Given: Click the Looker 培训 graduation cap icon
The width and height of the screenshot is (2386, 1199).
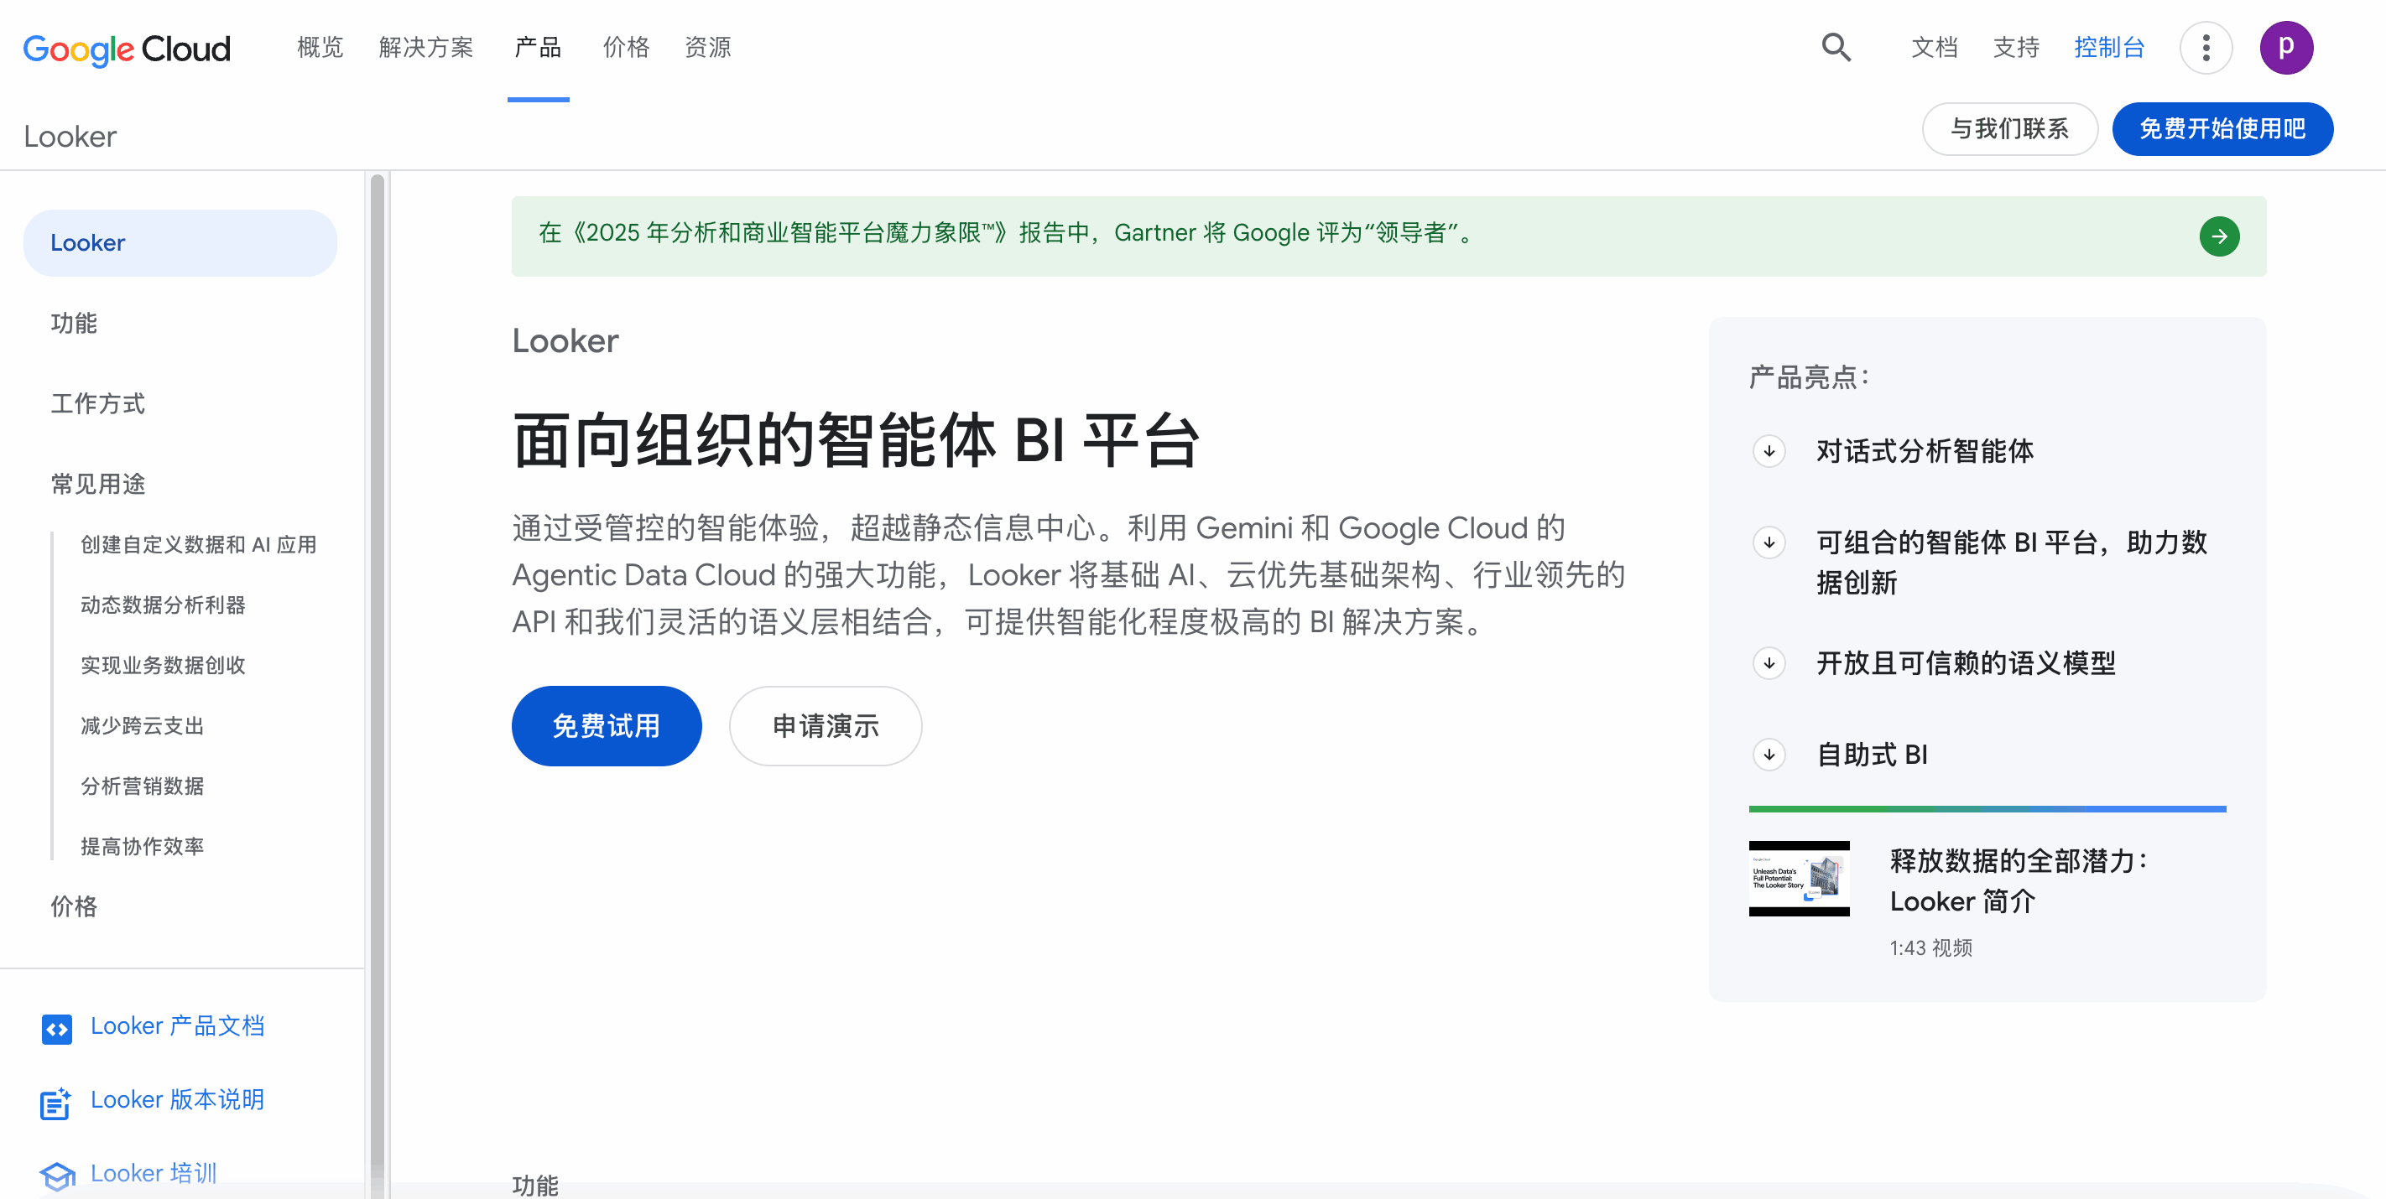Looking at the screenshot, I should (x=57, y=1175).
